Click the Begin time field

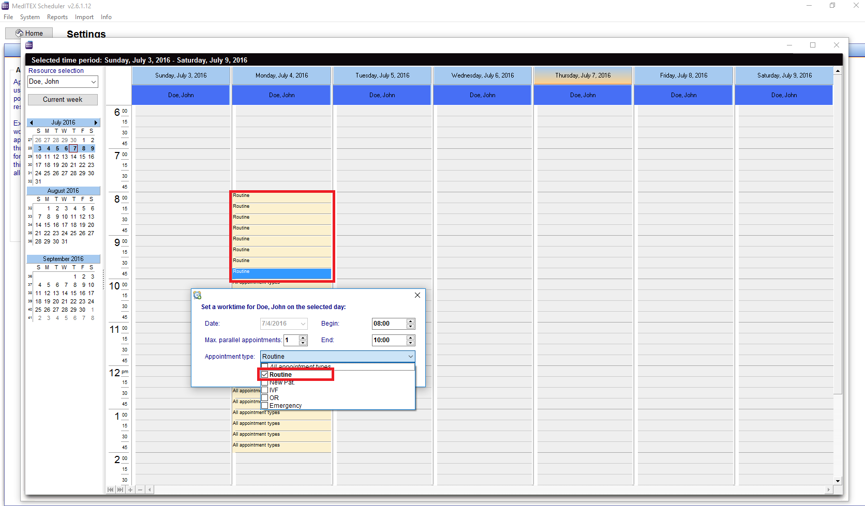click(389, 324)
